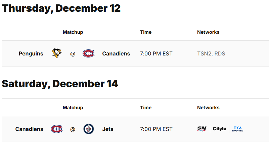This screenshot has width=269, height=151.
Task: Click the TSN2, RDS networks text
Action: (211, 53)
